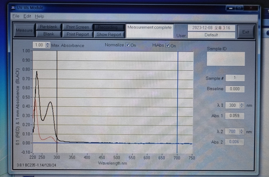Open Print Report

(x=77, y=35)
